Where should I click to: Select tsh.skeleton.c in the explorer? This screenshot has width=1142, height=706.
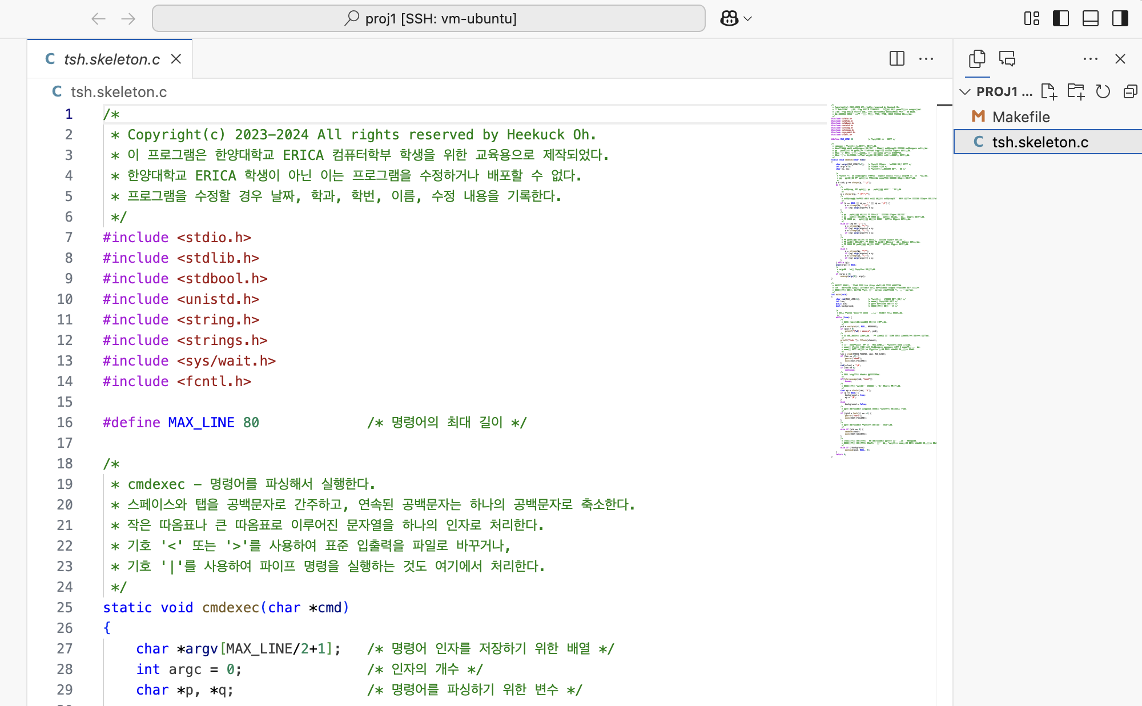[x=1048, y=142]
